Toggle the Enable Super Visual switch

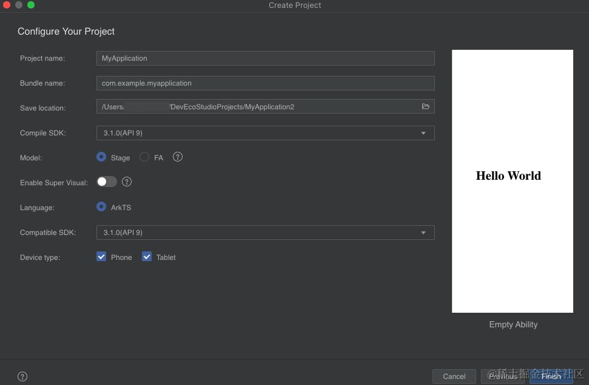coord(107,182)
